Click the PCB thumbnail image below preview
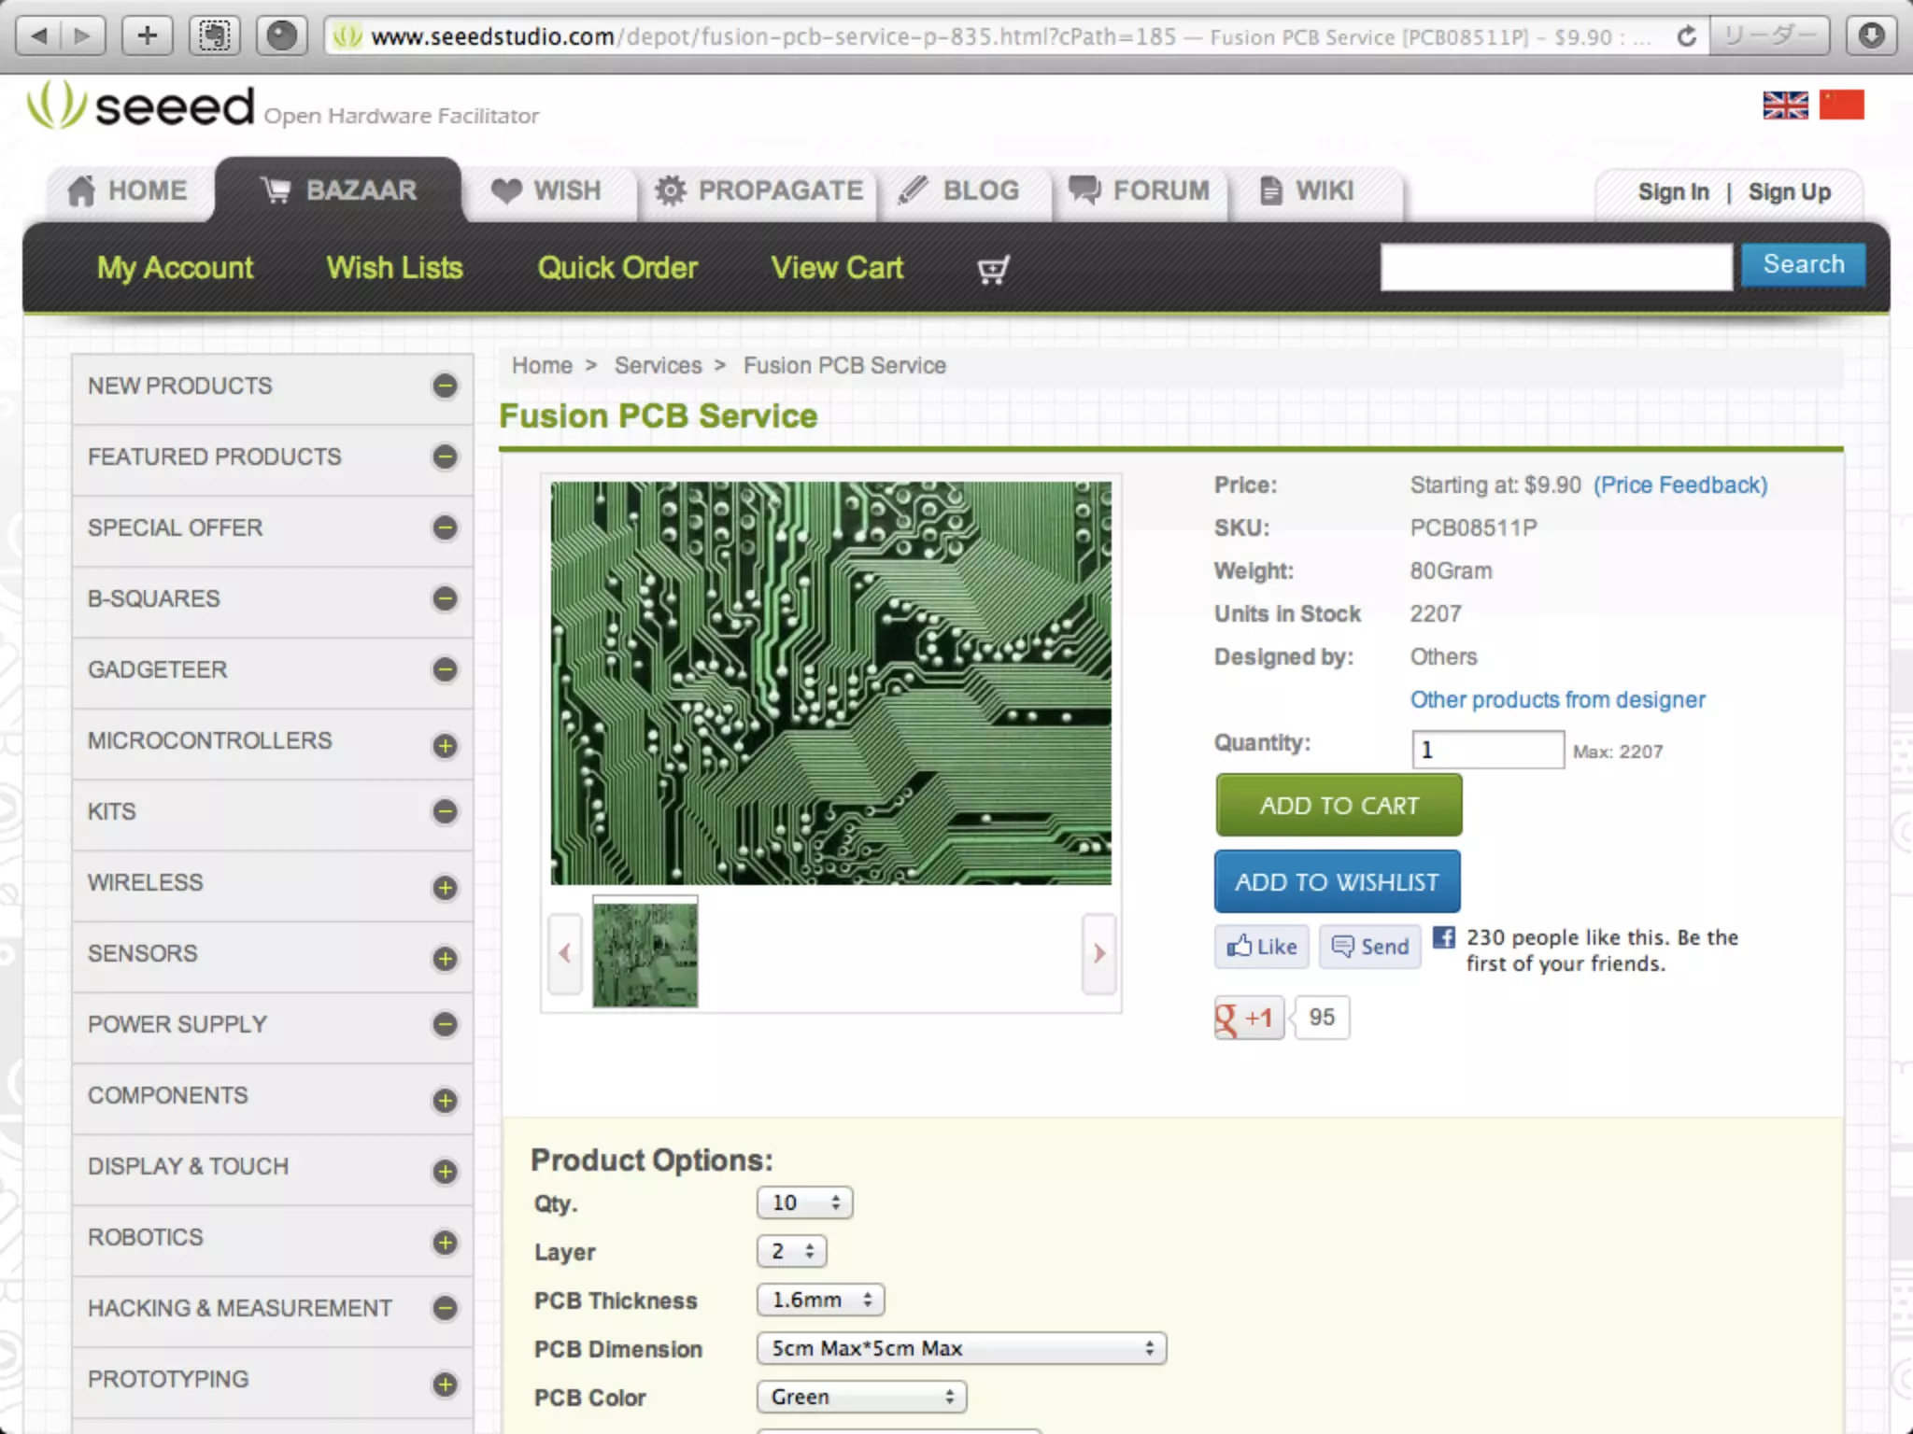The width and height of the screenshot is (1913, 1434). (645, 954)
